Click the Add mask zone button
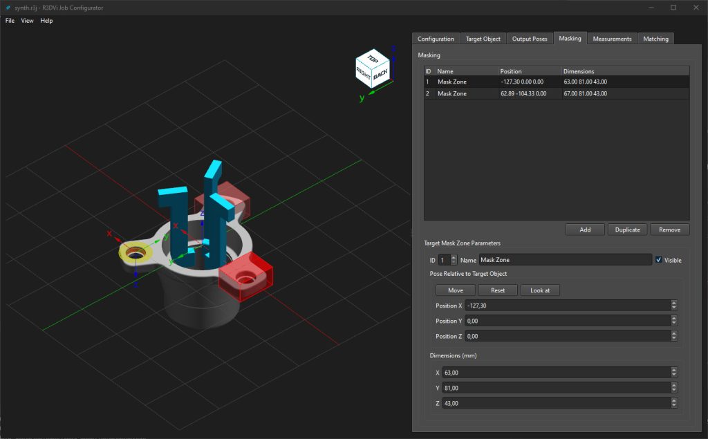This screenshot has height=439, width=708. (585, 230)
